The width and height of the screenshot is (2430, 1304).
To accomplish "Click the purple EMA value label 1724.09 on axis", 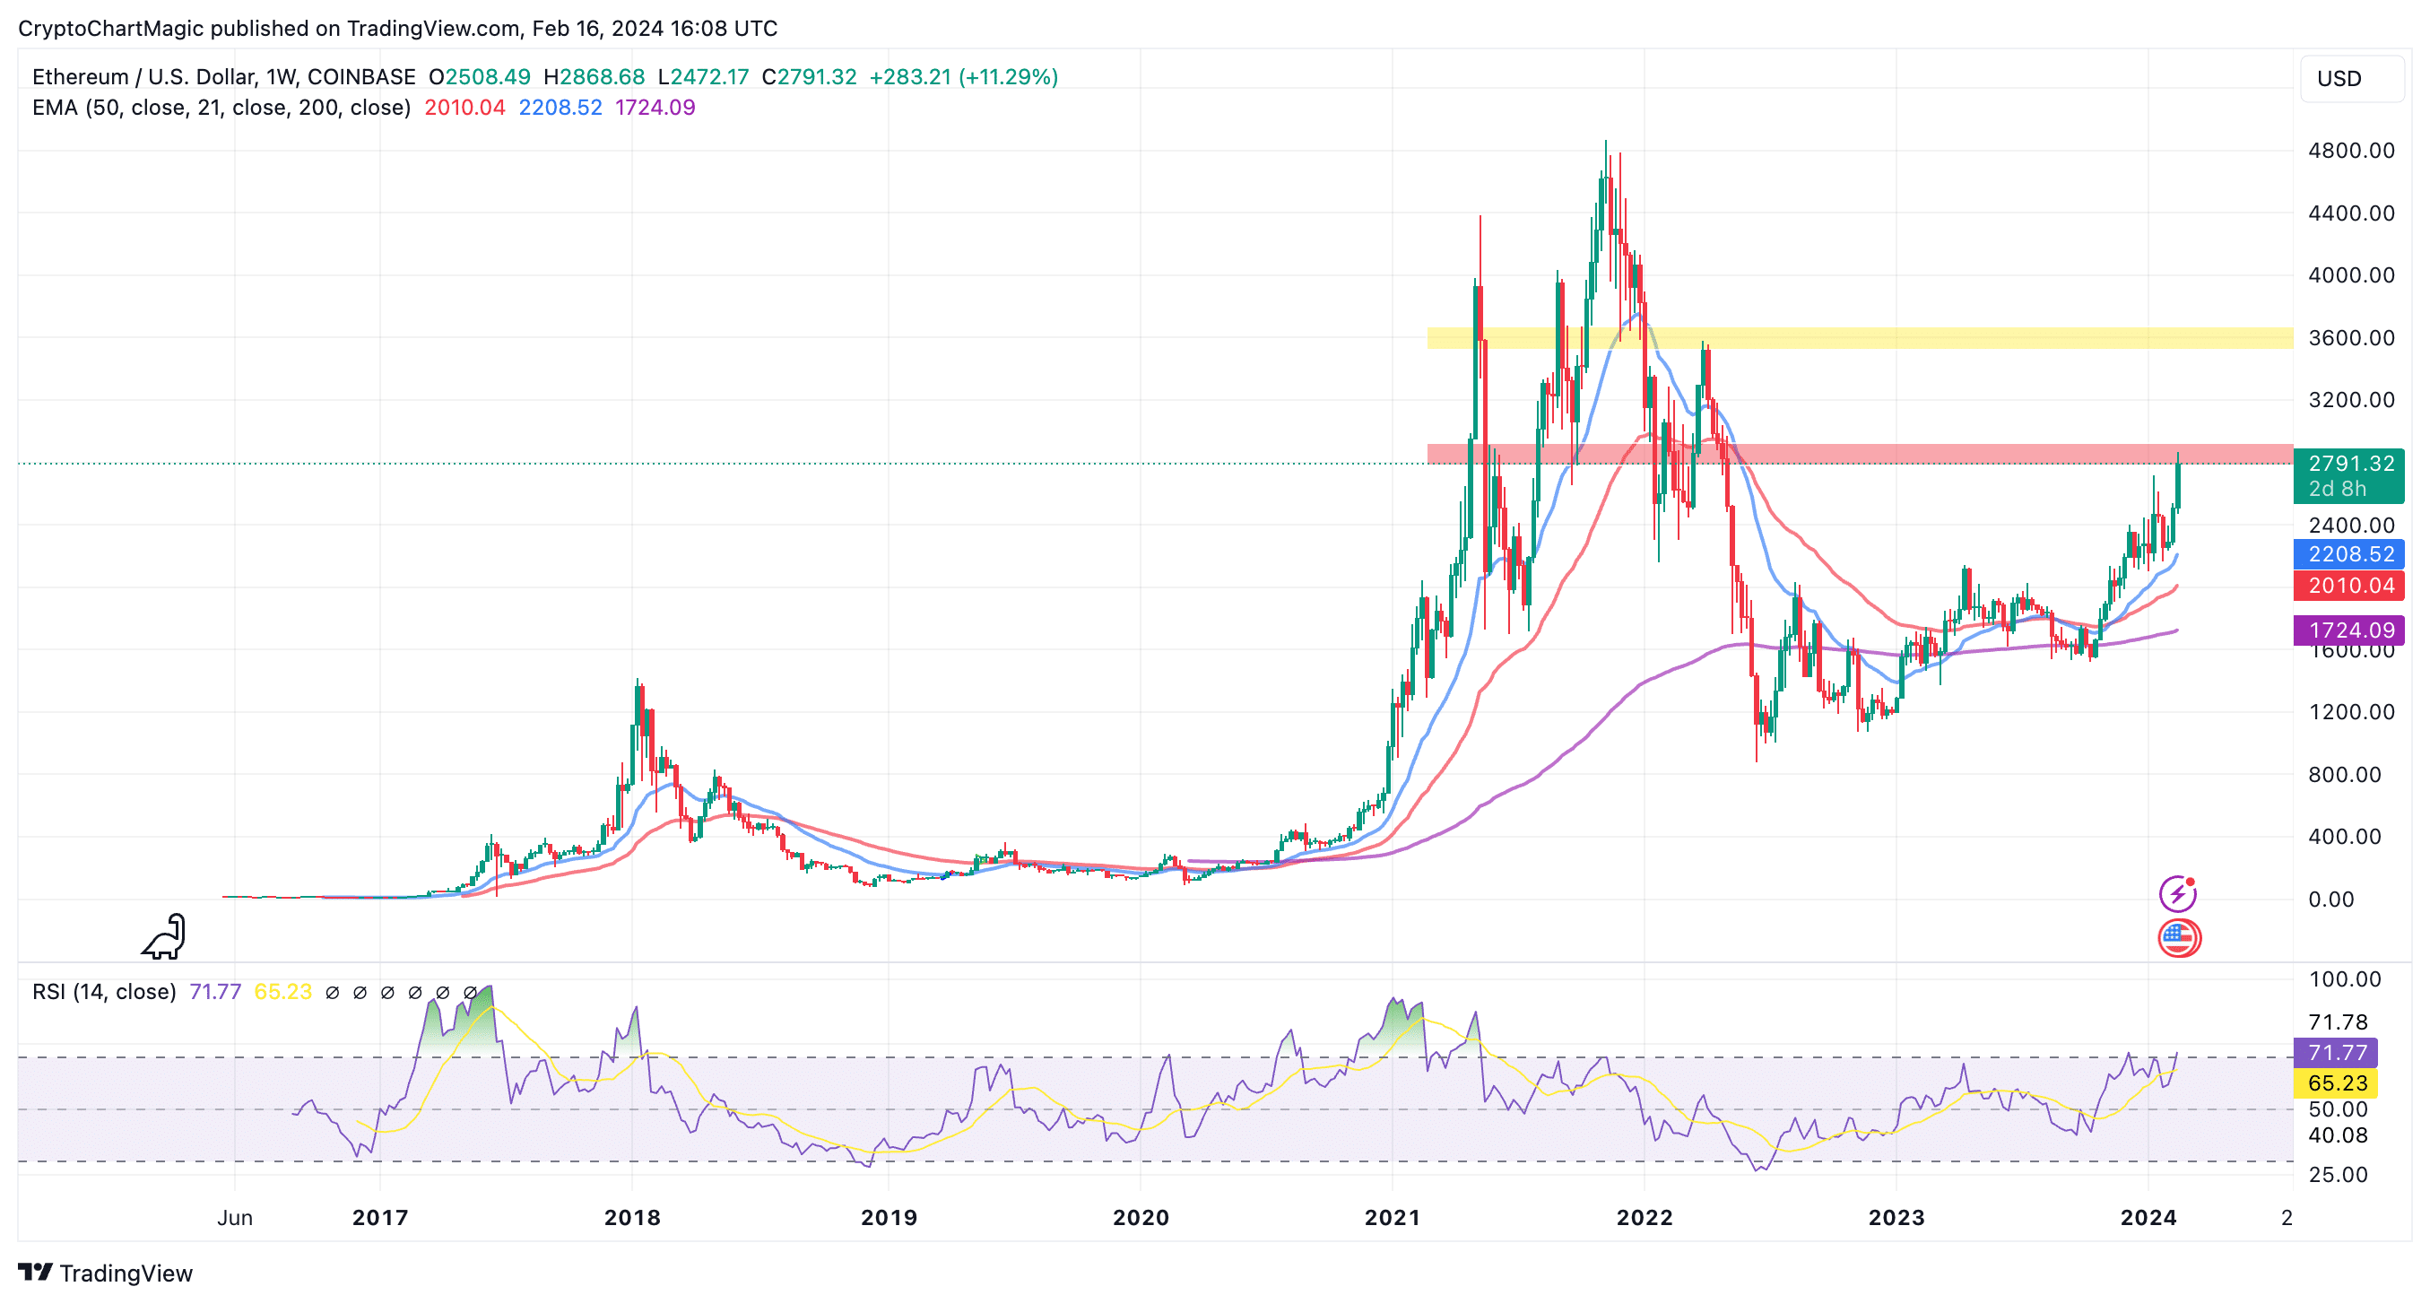I will point(2349,630).
